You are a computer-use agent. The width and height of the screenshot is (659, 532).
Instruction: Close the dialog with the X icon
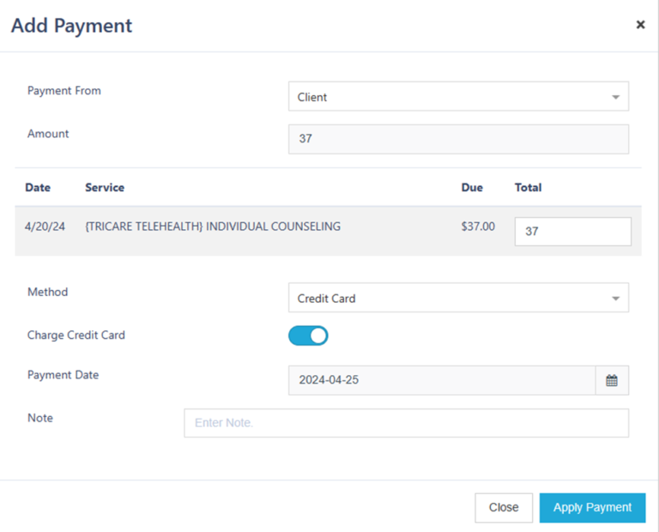tap(640, 25)
